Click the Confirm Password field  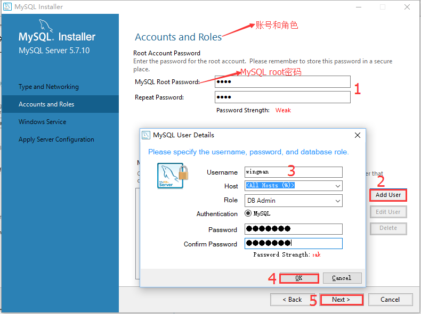tap(294, 243)
